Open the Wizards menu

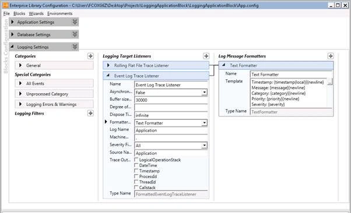coord(36,13)
